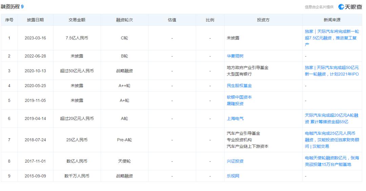Open the 乐视网 investor link
Viewport: 366px width, 191px height.
point(233,176)
